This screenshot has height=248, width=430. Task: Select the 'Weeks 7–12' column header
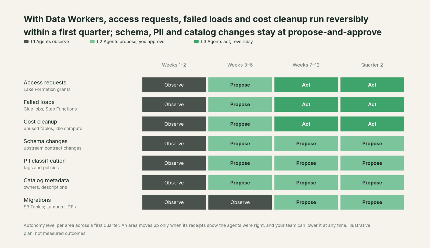[x=306, y=65]
